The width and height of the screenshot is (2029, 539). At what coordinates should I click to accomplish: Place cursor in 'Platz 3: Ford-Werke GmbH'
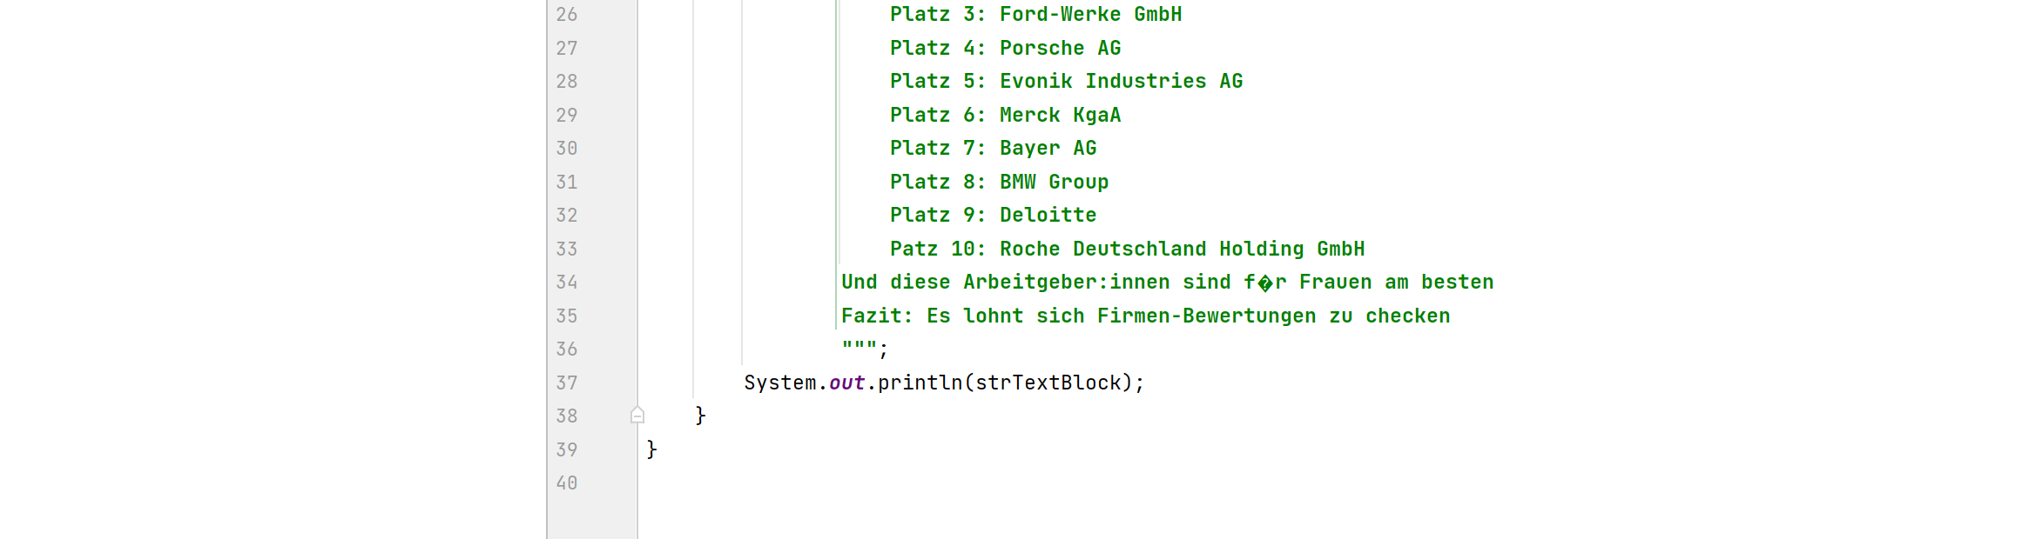(x=1035, y=15)
